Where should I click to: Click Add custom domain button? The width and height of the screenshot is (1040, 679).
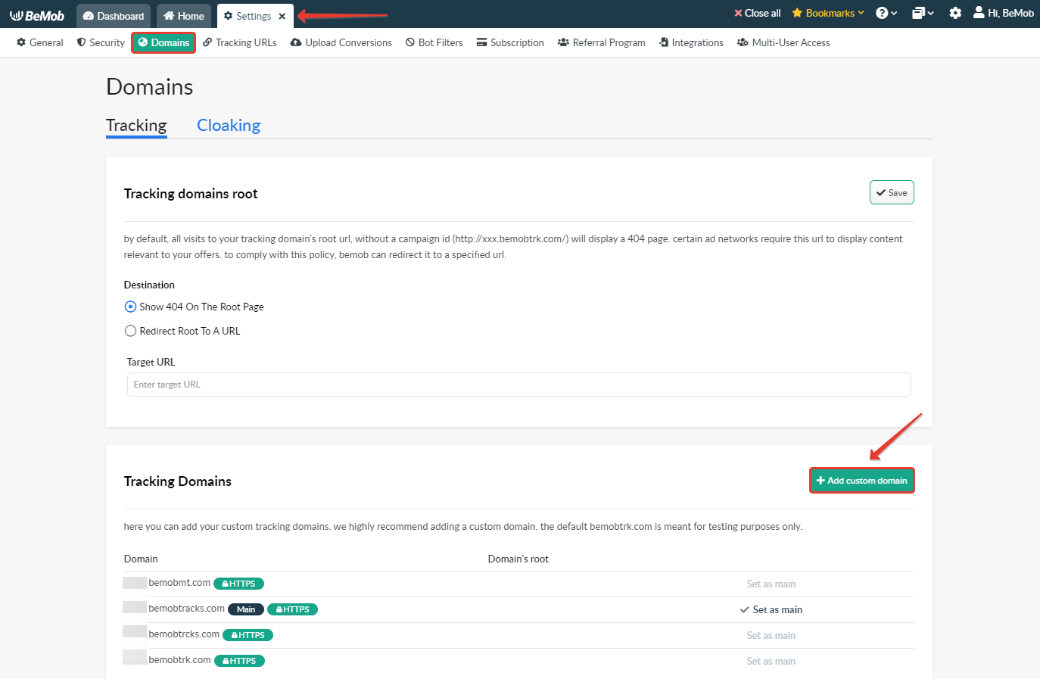[862, 481]
